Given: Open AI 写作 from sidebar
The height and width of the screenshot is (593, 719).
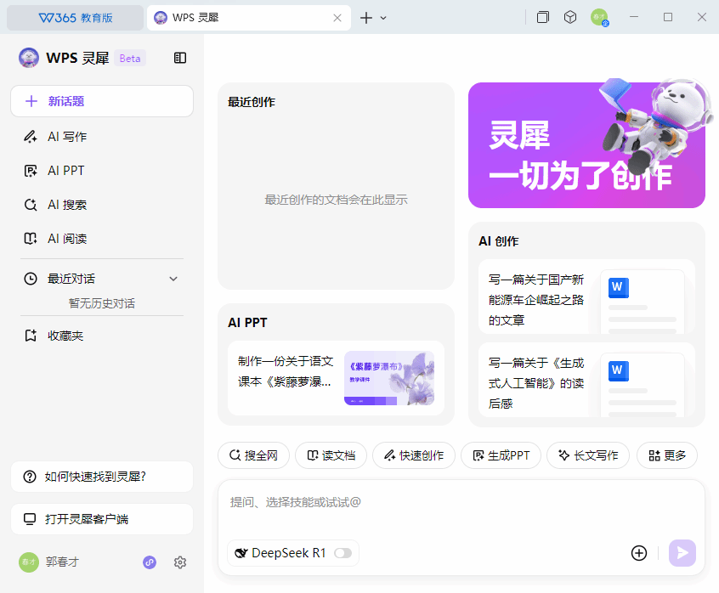Looking at the screenshot, I should (x=67, y=137).
